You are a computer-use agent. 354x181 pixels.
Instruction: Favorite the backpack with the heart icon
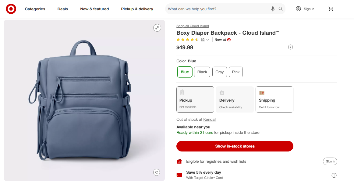[x=157, y=172]
